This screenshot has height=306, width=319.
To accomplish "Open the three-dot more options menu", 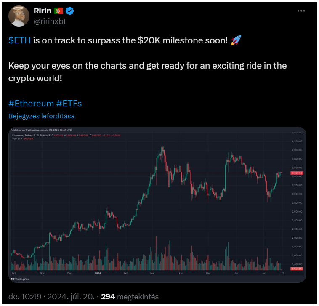I will click(301, 11).
